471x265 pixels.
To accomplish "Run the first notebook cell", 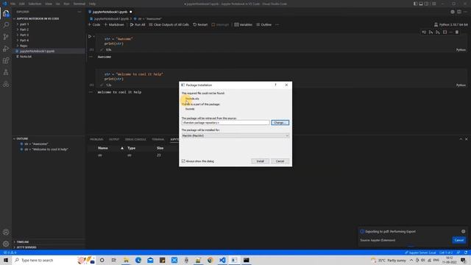I will (90, 37).
